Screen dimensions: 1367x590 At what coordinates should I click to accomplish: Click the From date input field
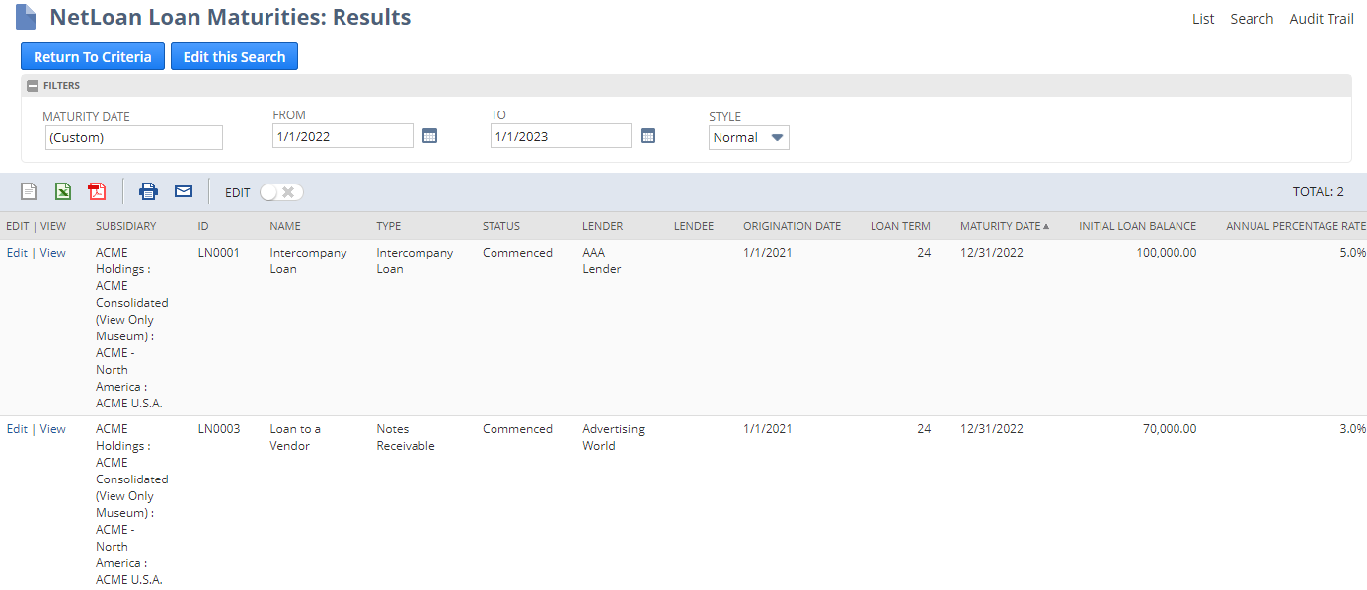(x=342, y=136)
